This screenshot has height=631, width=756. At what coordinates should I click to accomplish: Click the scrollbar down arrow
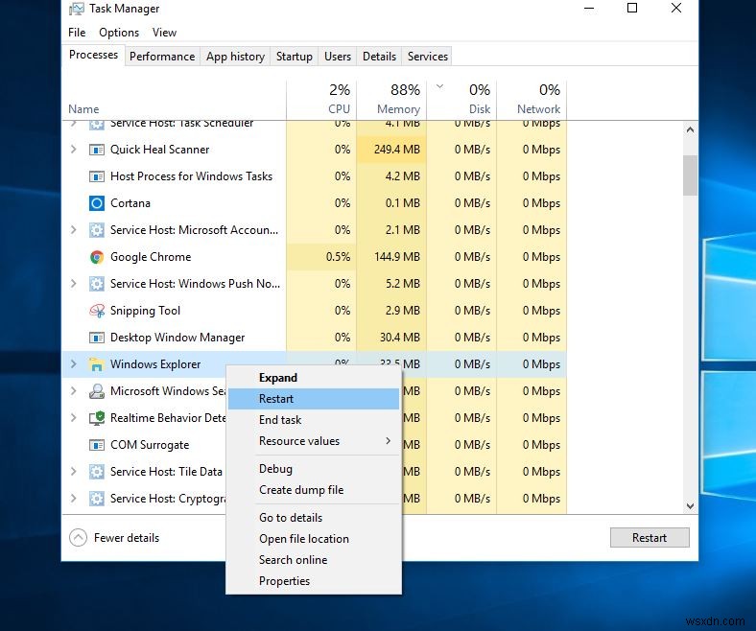(690, 506)
